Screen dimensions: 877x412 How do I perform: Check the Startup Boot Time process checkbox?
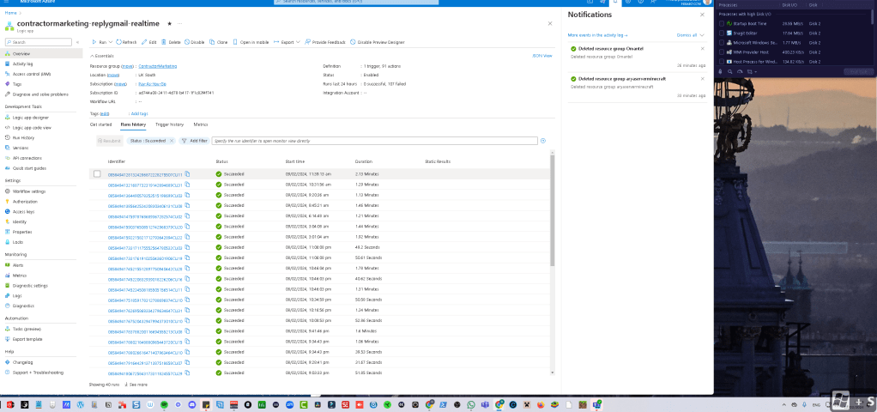coord(722,23)
